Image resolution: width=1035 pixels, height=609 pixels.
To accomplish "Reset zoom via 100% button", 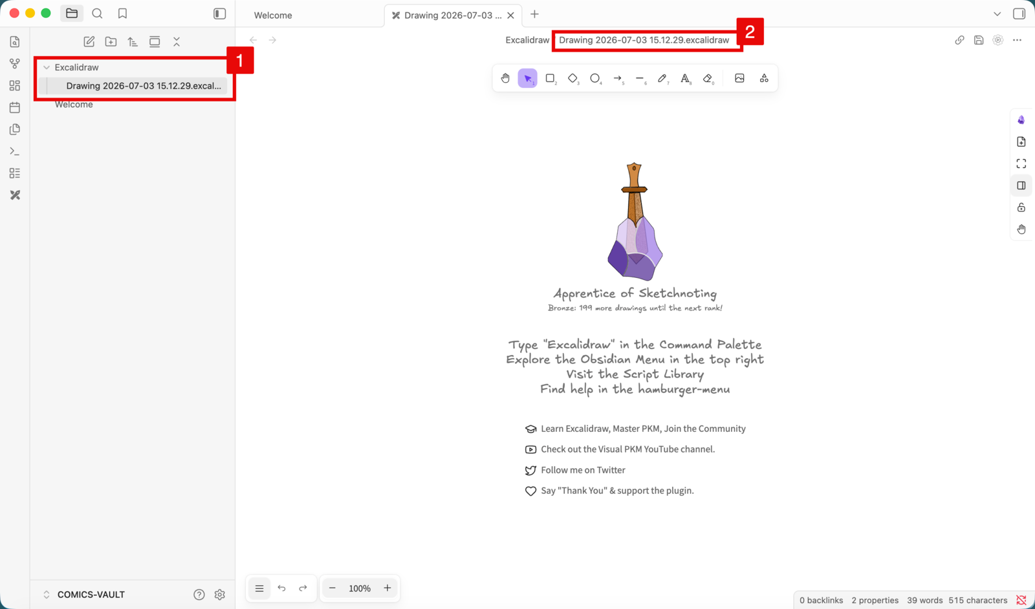I will pyautogui.click(x=360, y=588).
